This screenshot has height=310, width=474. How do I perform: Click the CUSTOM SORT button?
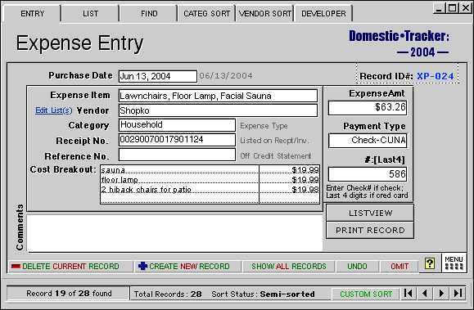(x=366, y=294)
